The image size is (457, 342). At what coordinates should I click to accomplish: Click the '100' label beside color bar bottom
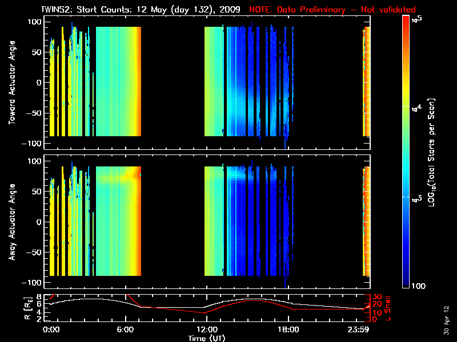419,286
